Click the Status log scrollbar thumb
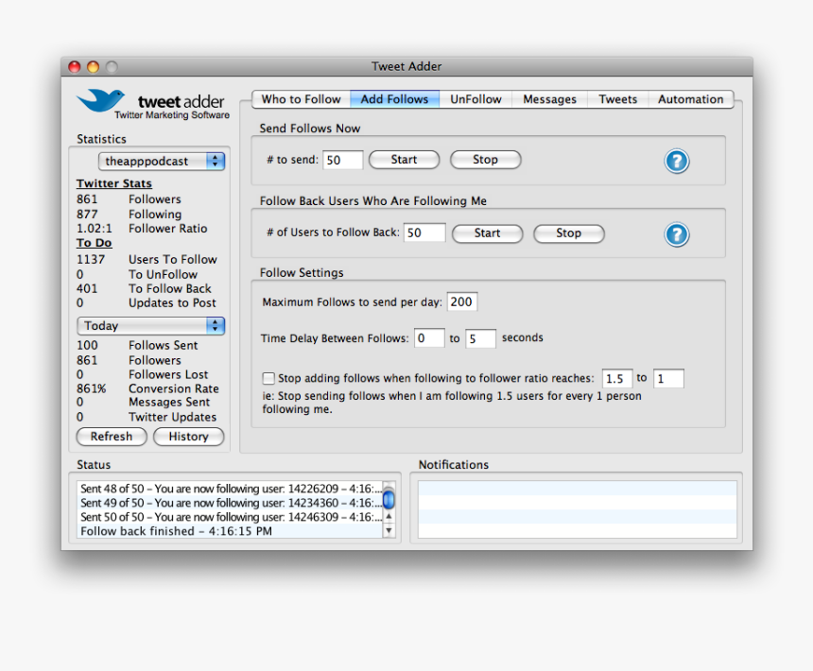The height and width of the screenshot is (671, 813). (x=389, y=500)
